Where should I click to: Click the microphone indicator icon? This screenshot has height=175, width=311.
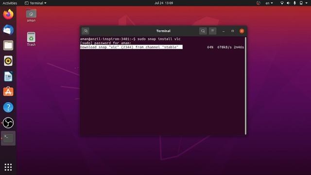[295, 3]
